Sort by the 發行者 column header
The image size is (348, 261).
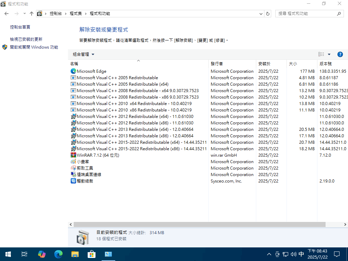point(232,64)
